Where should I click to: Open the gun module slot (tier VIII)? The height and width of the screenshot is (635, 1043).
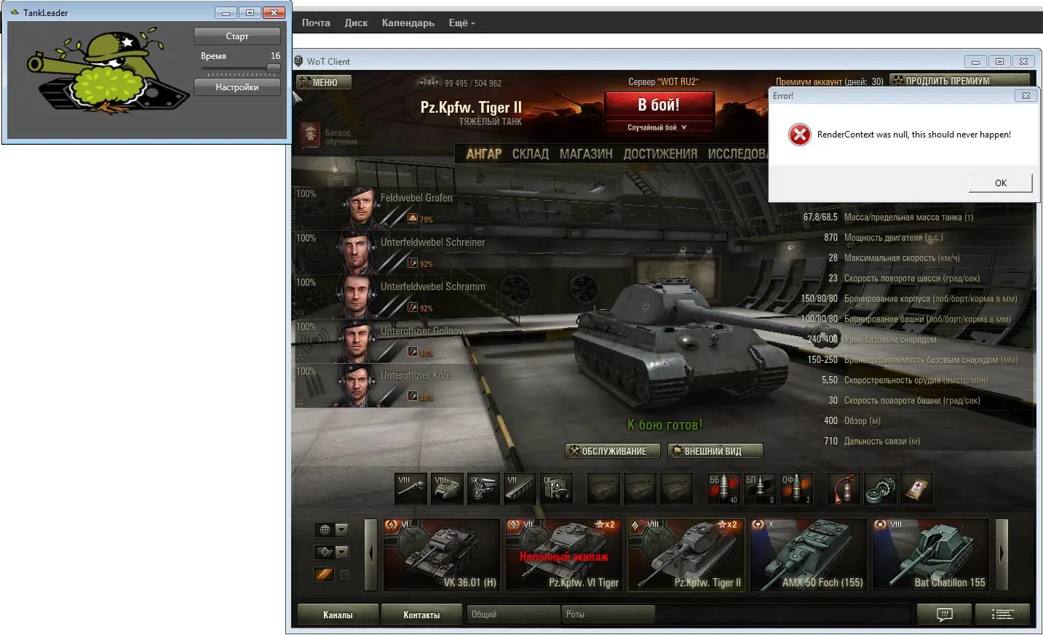(411, 489)
